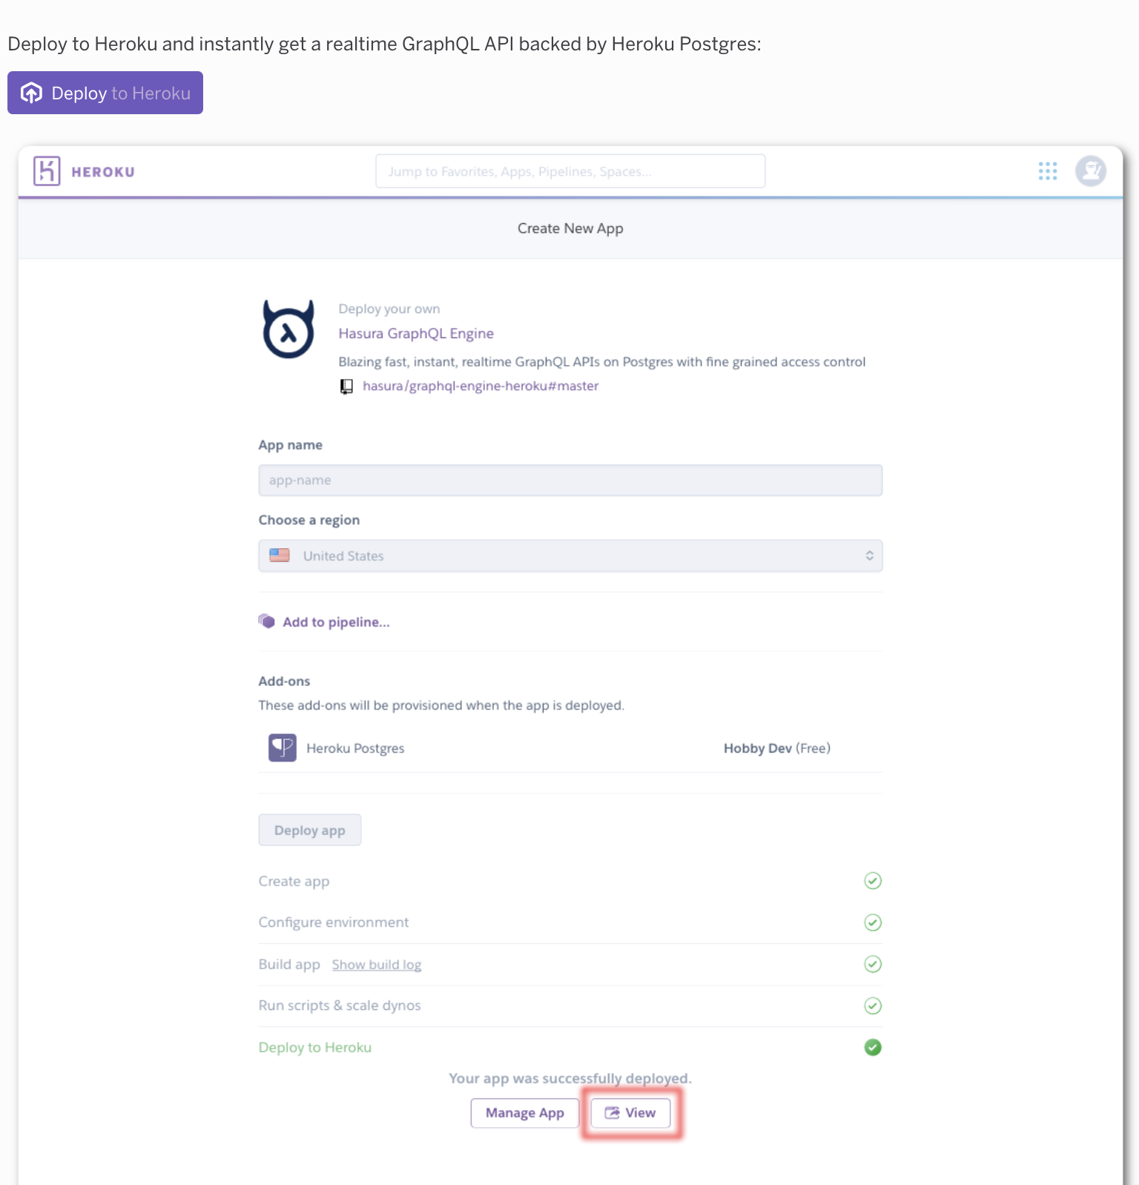1139x1185 pixels.
Task: Open hasura/graphql-engine-heroku#master repo link
Action: coord(480,386)
